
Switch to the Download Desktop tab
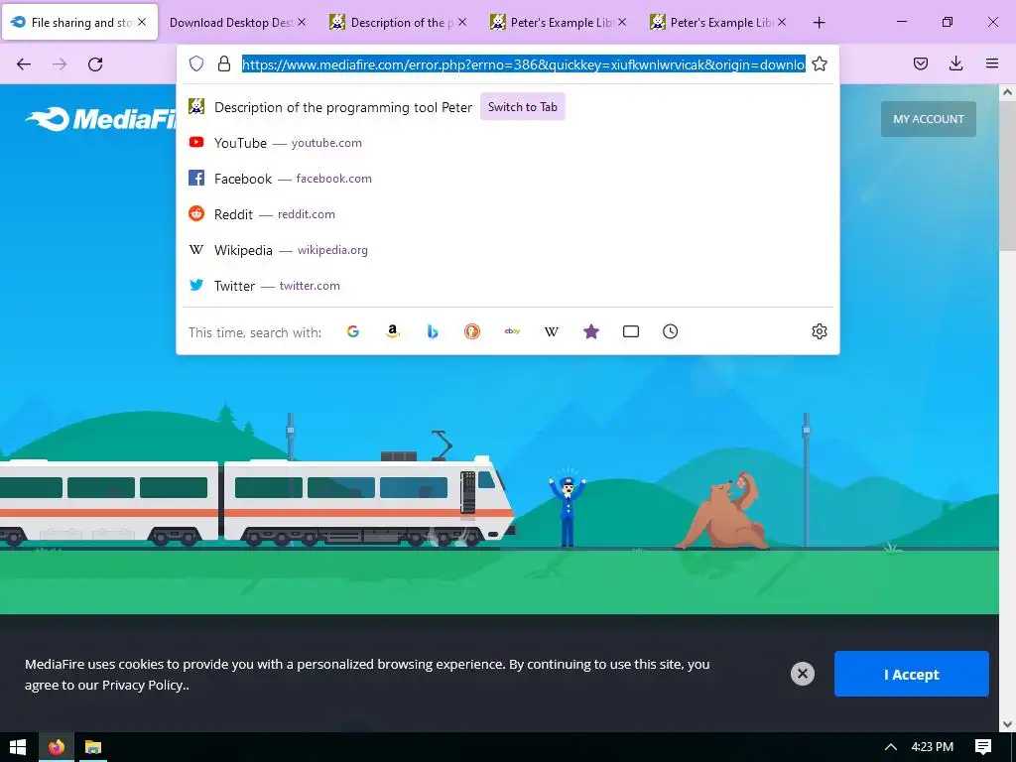pos(237,23)
